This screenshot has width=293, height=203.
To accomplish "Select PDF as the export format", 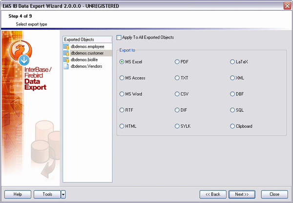I will pyautogui.click(x=177, y=62).
